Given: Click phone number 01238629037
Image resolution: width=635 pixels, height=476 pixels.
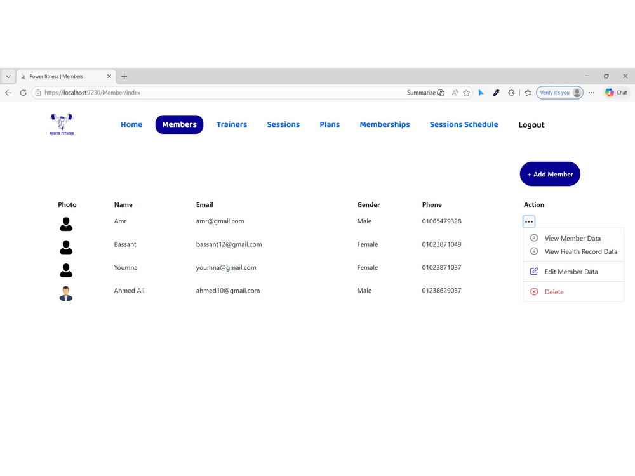Looking at the screenshot, I should click(441, 291).
